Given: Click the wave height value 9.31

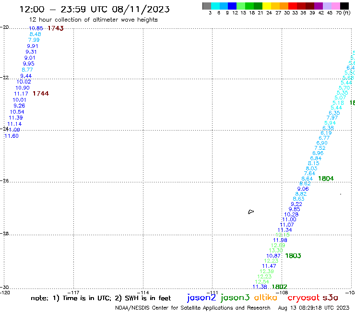Looking at the screenshot, I should pos(31,52).
